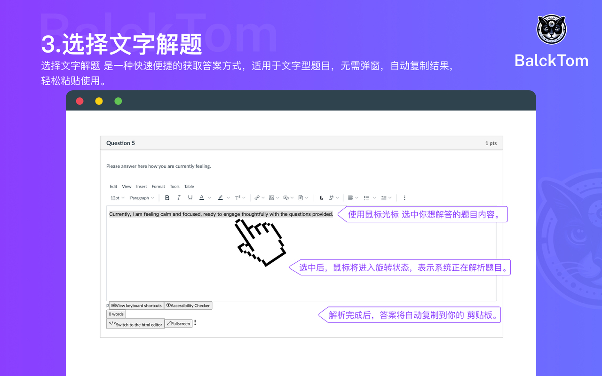
Task: Apply the text color A icon
Action: pos(202,198)
